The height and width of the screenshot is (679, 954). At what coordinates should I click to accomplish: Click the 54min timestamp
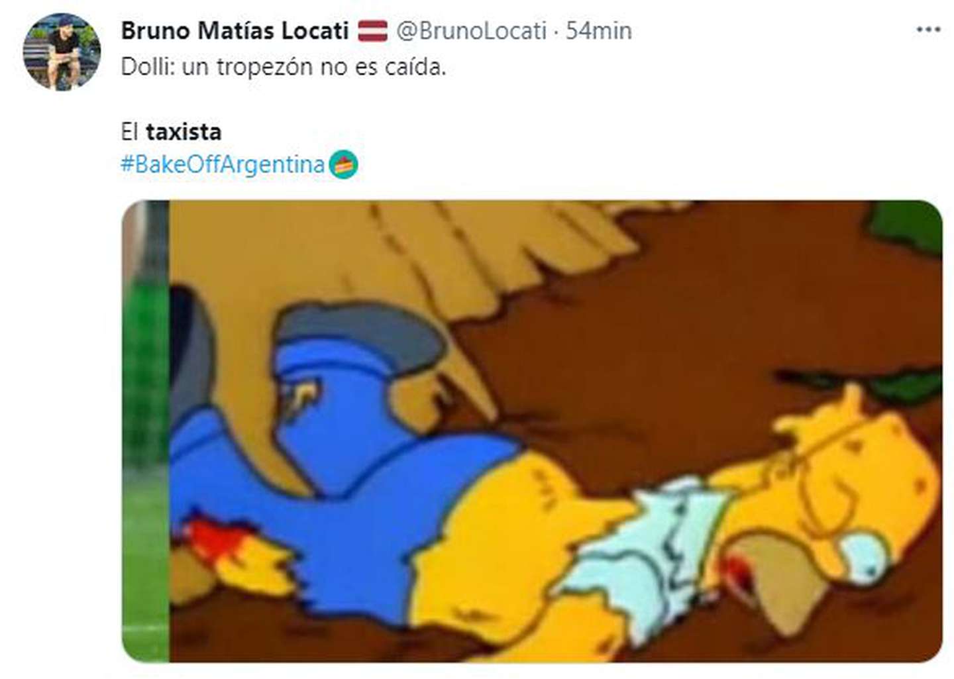pyautogui.click(x=598, y=30)
